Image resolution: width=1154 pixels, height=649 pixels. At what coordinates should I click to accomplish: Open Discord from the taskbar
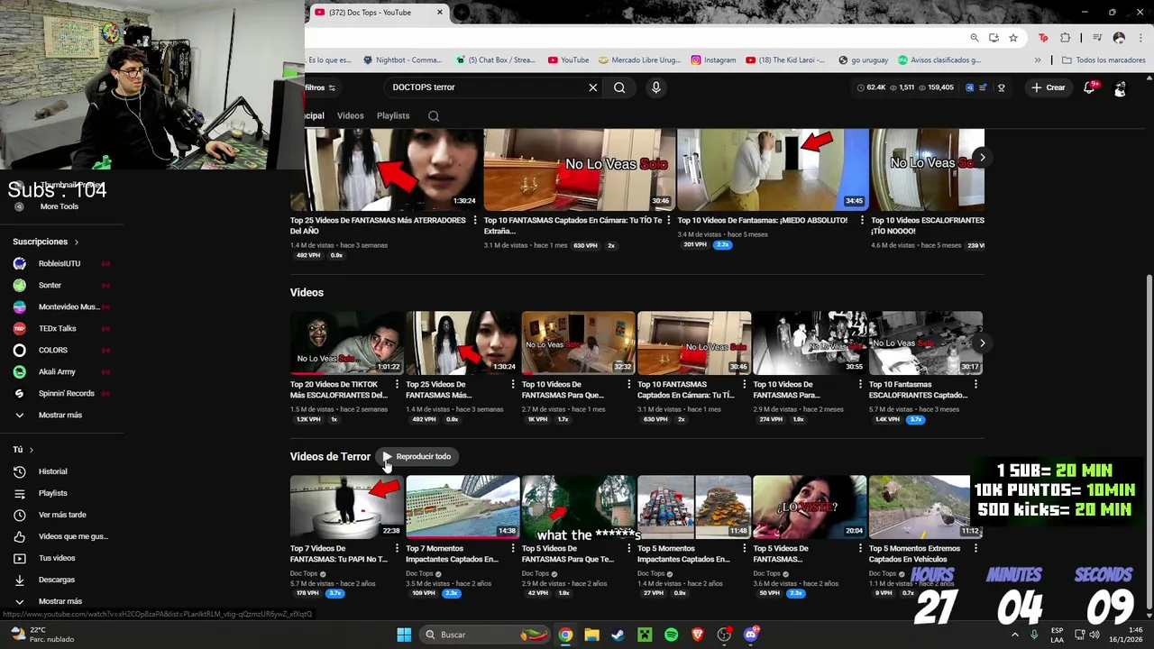pos(751,635)
